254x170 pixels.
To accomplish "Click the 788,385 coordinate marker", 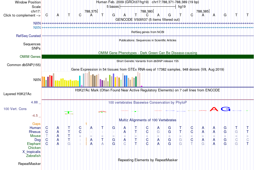I will coord(202,11).
